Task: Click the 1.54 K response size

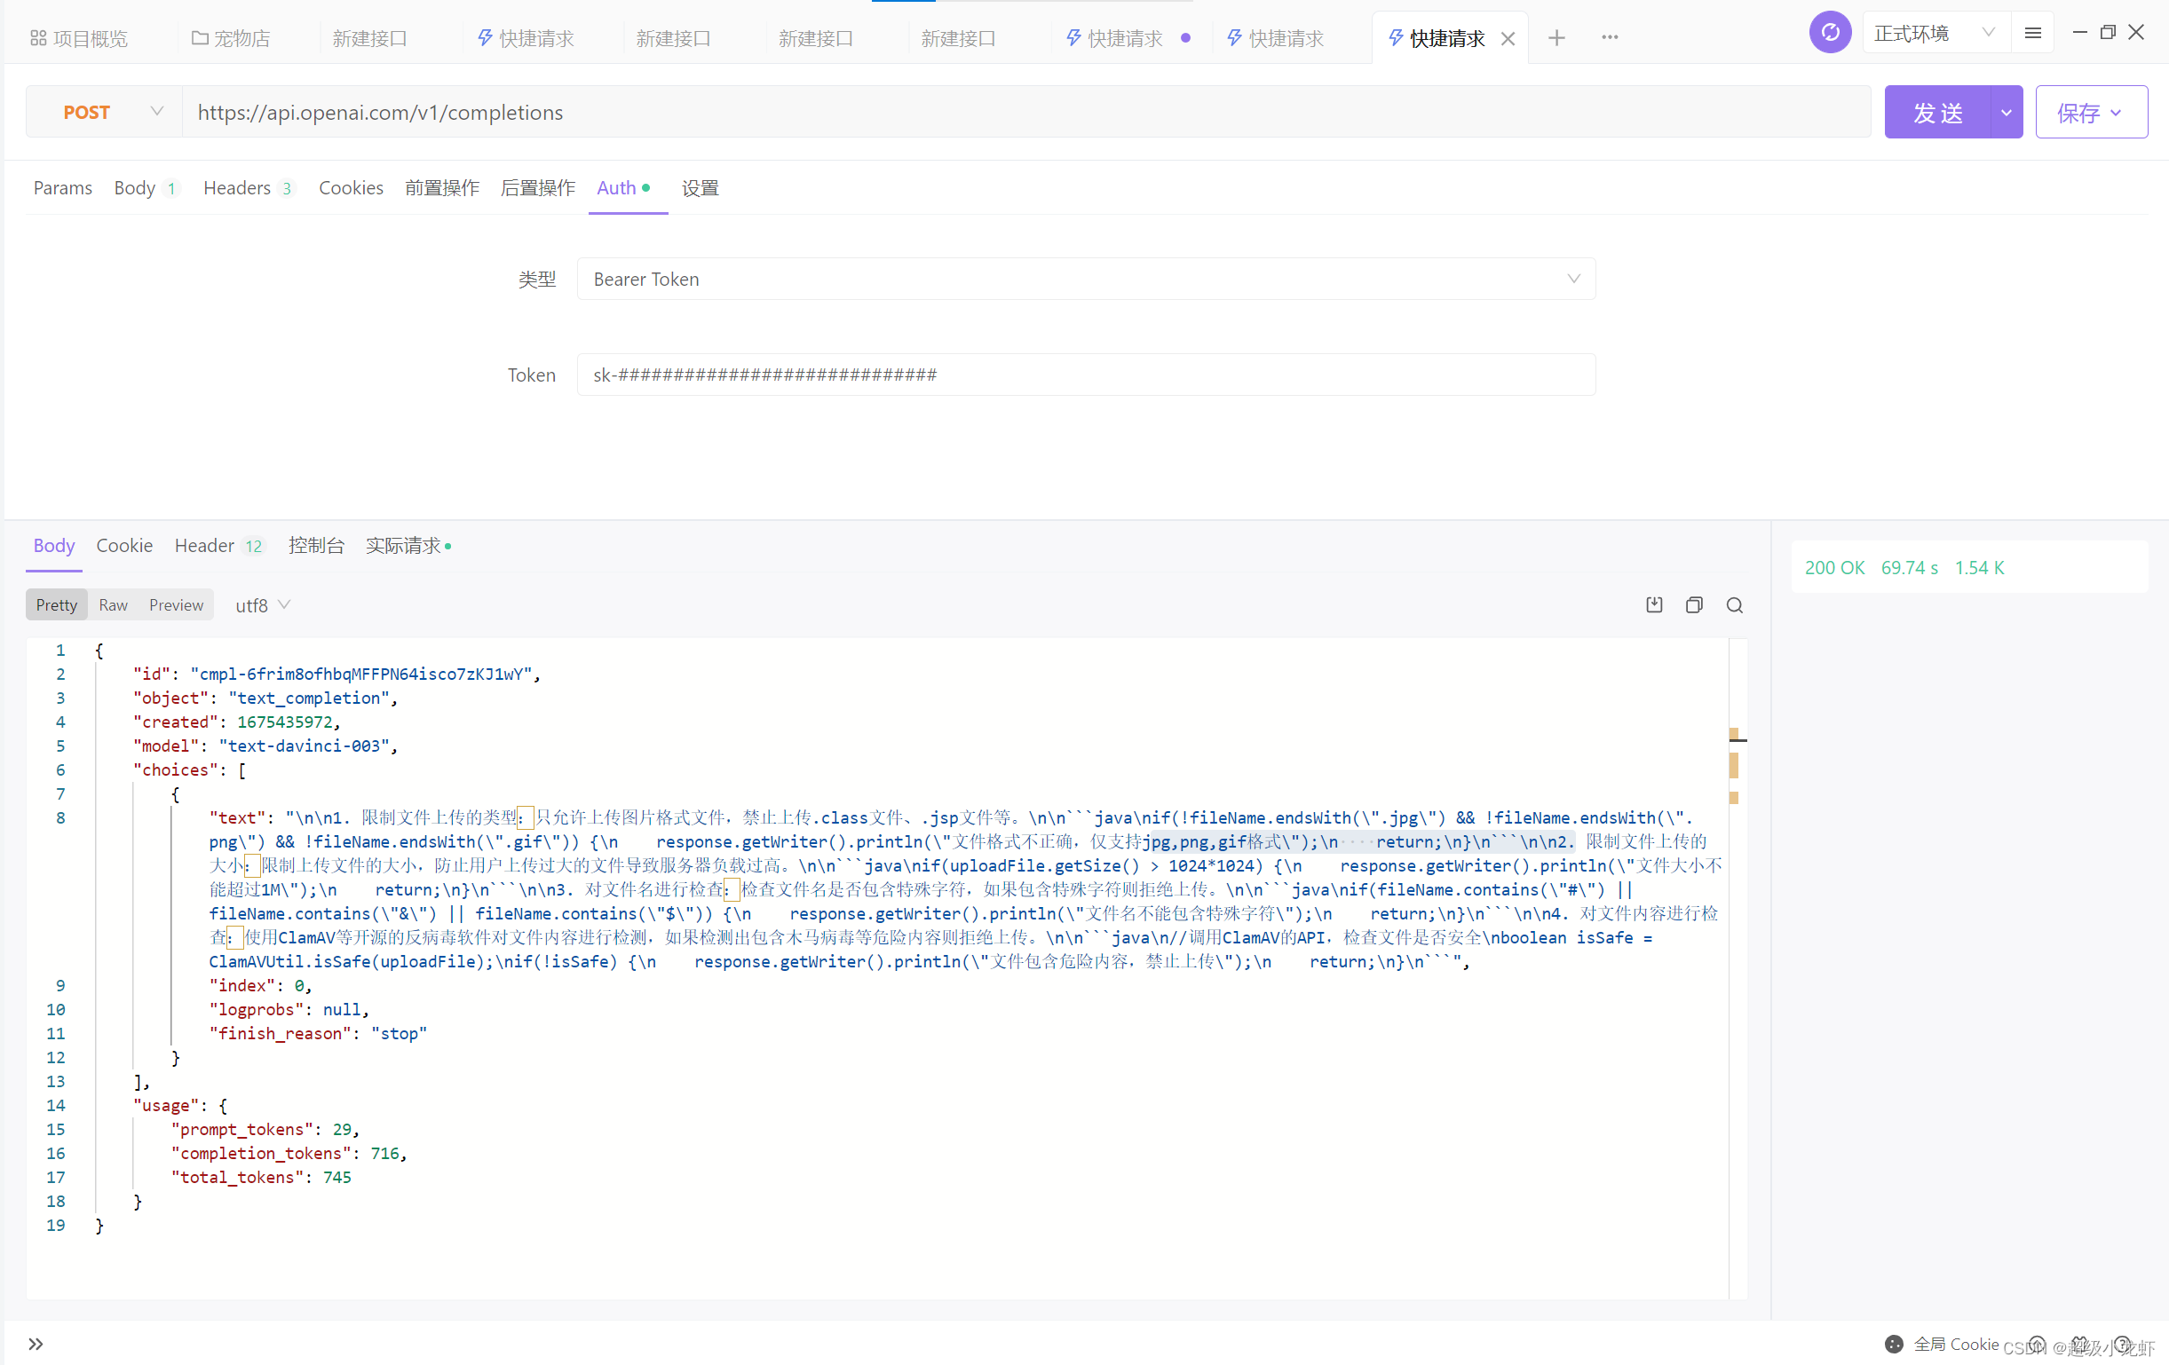Action: [1979, 568]
